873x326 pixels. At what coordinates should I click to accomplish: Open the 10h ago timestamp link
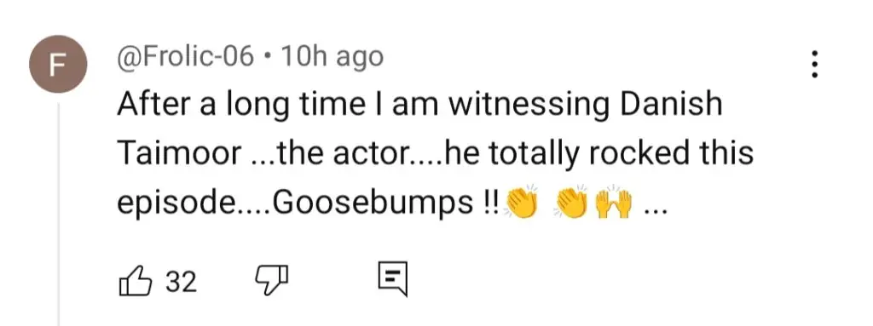coord(333,57)
